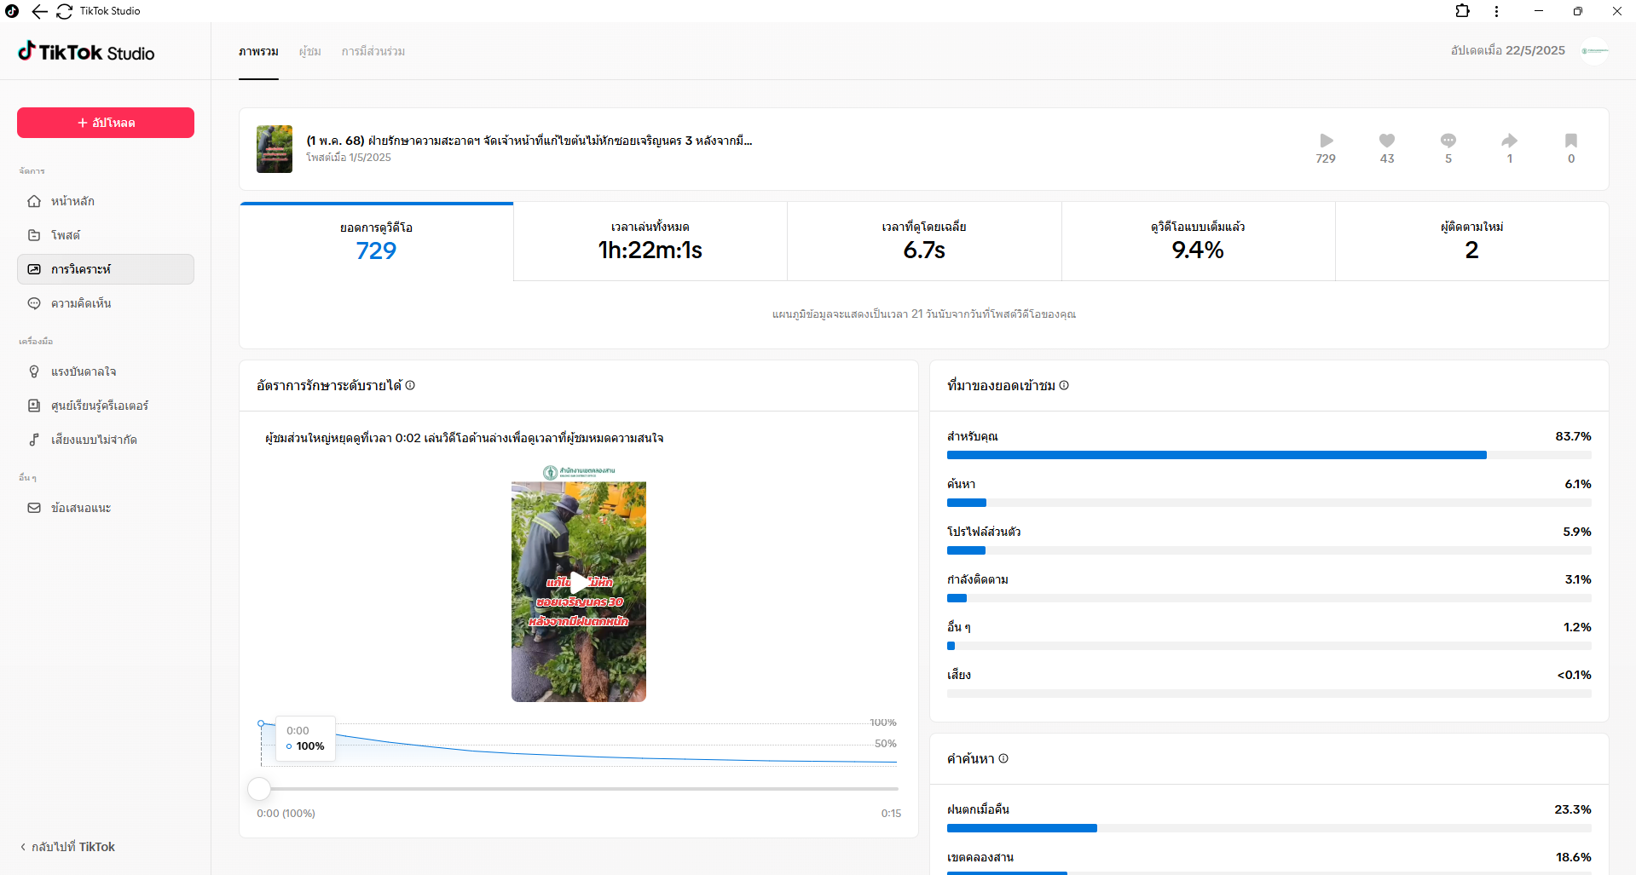Open the three-dot app menu
Screen dimensions: 1636x875
pyautogui.click(x=1496, y=11)
